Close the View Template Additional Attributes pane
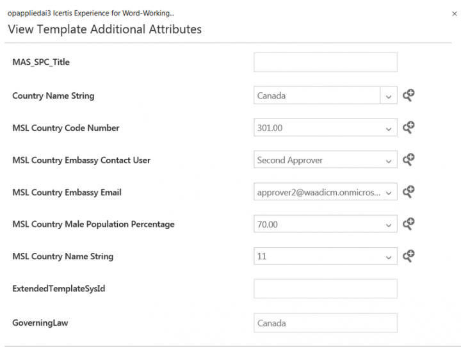 coord(454,13)
